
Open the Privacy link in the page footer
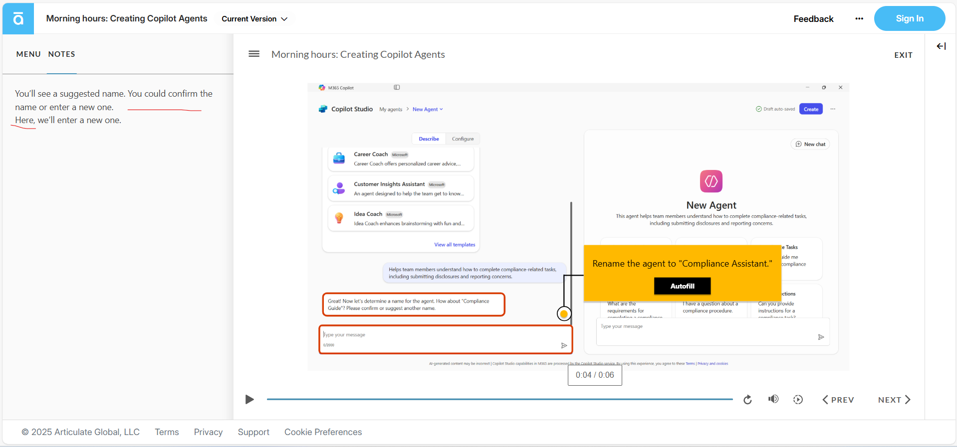pyautogui.click(x=208, y=432)
